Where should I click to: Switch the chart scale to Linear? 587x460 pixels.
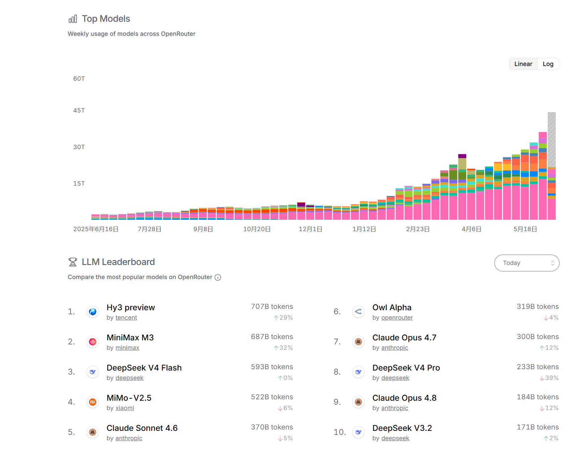tap(523, 64)
